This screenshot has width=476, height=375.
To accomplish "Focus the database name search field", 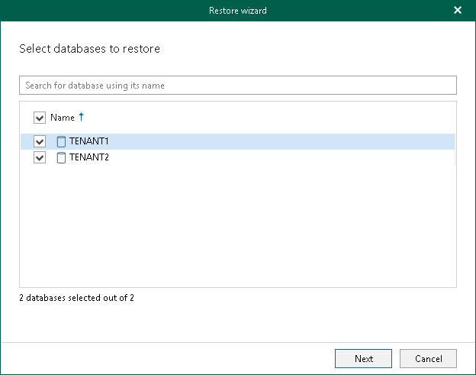I will coord(237,86).
